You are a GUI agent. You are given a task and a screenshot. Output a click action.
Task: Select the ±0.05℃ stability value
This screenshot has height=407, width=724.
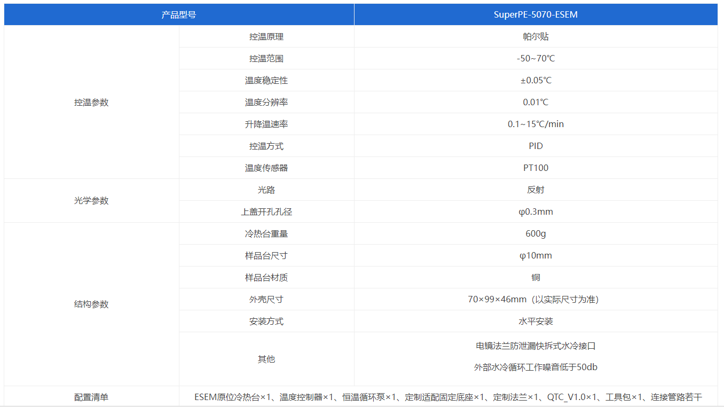click(536, 81)
